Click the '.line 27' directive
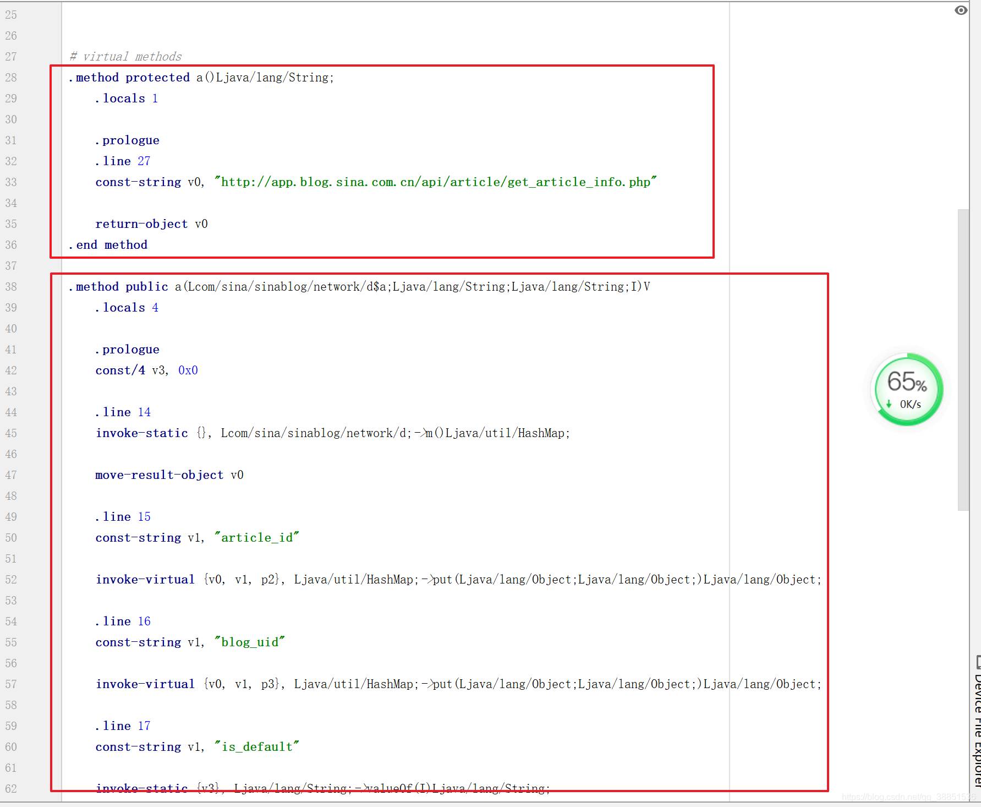The height and width of the screenshot is (807, 981). click(123, 161)
